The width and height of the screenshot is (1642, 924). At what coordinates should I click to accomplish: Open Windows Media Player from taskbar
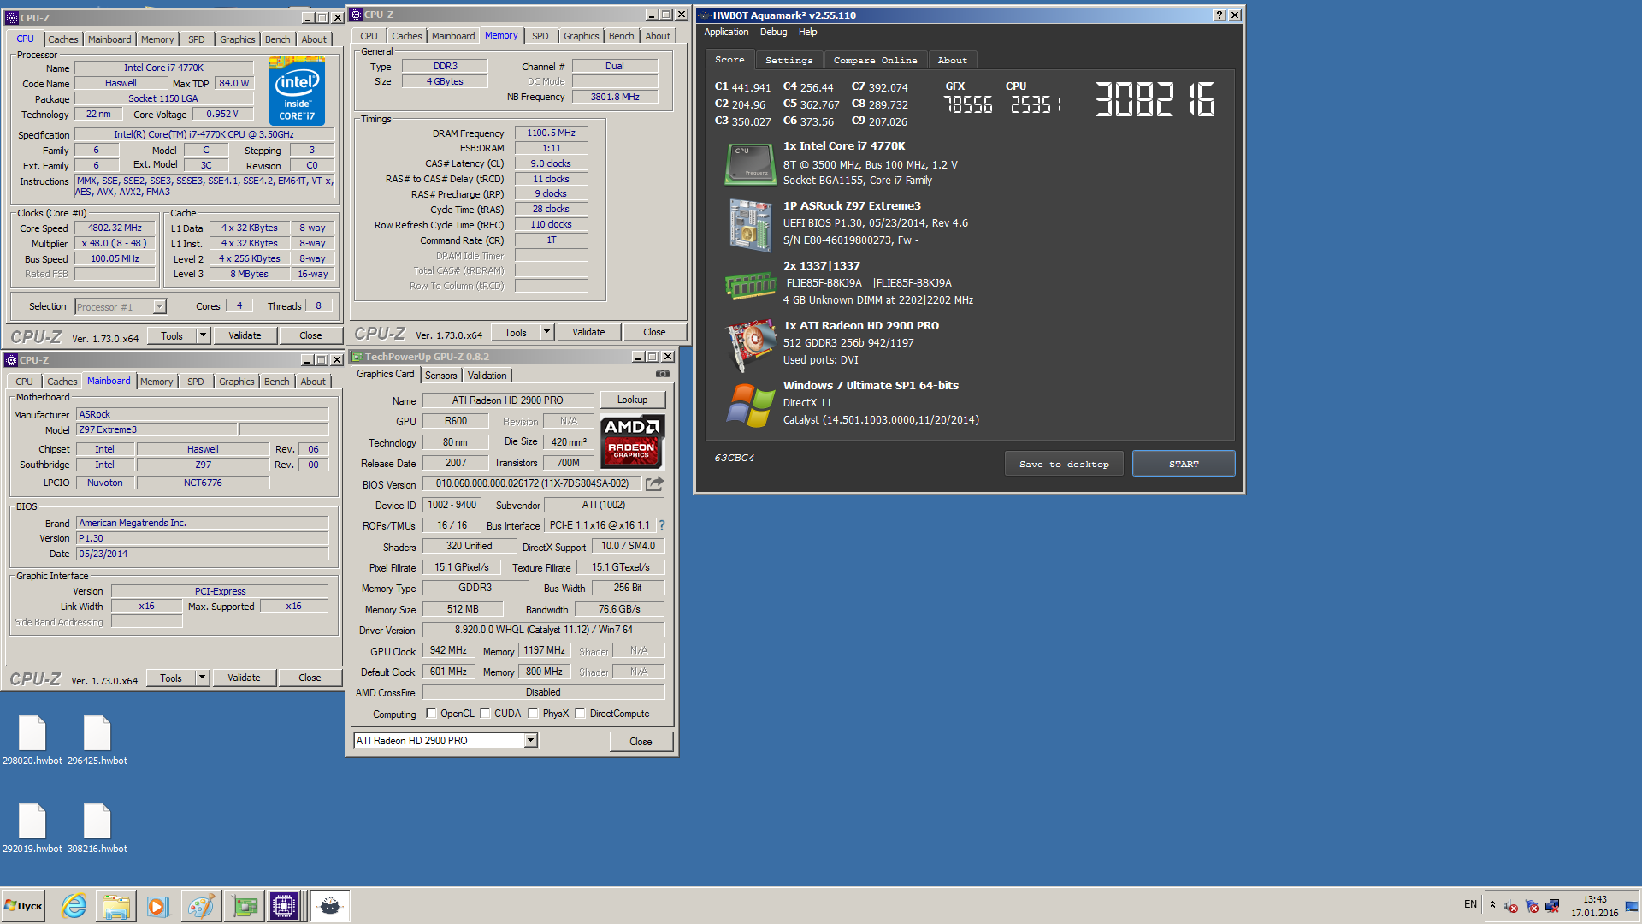point(158,906)
